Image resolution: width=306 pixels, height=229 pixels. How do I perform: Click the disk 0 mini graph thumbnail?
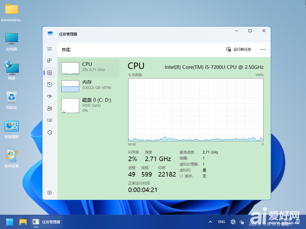pyautogui.click(x=70, y=106)
